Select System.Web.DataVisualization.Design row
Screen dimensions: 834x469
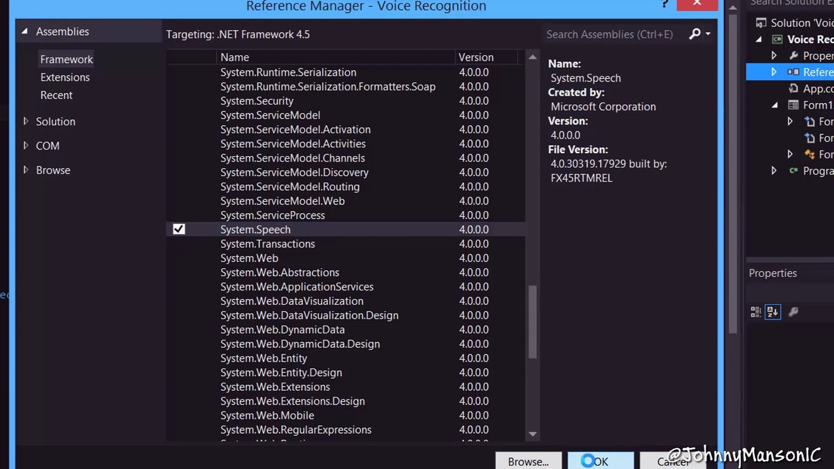345,316
